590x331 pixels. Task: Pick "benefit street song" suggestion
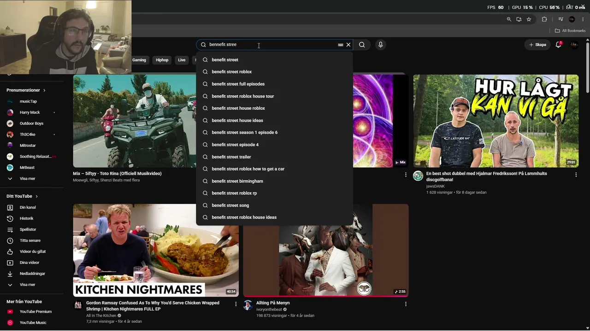(x=275, y=205)
